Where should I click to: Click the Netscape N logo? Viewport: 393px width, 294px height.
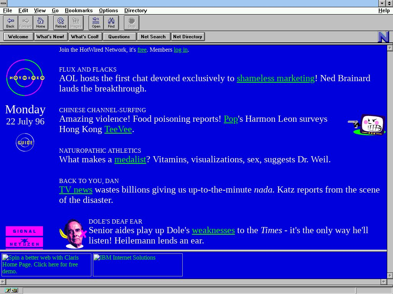(x=383, y=37)
